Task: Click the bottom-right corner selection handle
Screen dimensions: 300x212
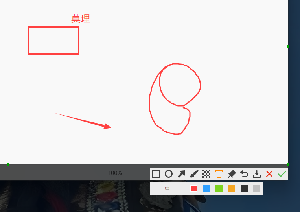Action: pos(288,164)
